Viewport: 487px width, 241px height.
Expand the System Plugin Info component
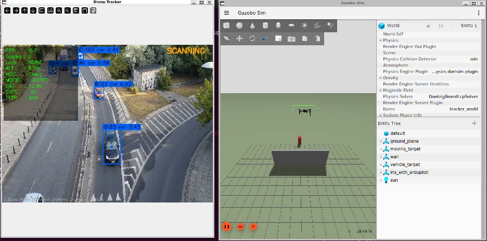coord(380,115)
